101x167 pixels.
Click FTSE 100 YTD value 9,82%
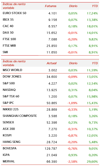click(93, 39)
